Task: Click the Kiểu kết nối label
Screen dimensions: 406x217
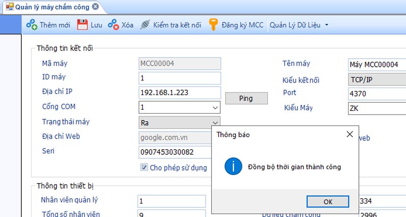Action: [x=301, y=80]
